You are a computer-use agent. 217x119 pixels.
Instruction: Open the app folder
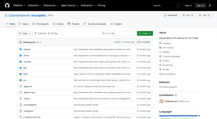click(25, 68)
